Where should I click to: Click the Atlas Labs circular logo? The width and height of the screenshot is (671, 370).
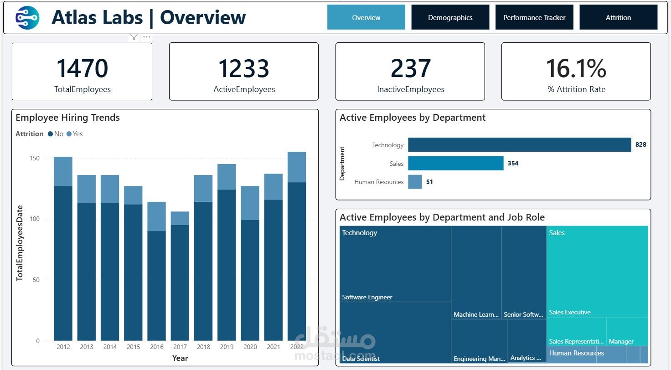[x=27, y=18]
